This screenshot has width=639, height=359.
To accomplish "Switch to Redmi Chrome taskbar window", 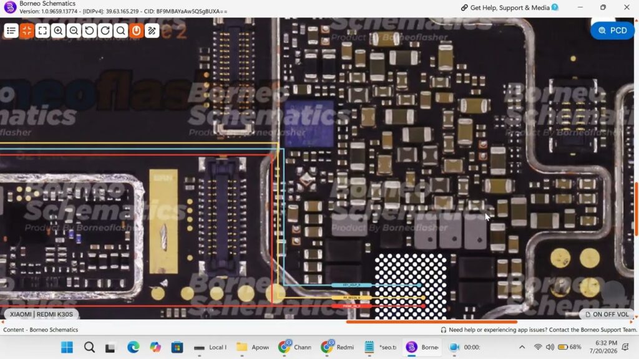I will (x=338, y=347).
